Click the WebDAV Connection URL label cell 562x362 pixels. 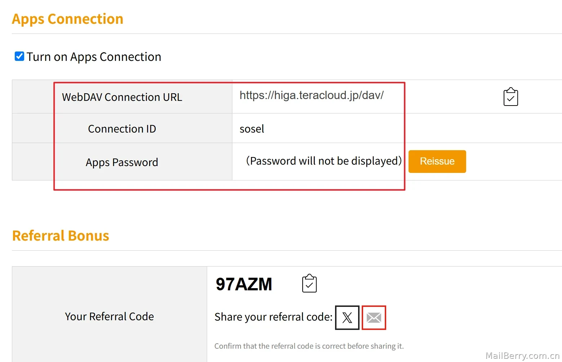click(x=122, y=97)
